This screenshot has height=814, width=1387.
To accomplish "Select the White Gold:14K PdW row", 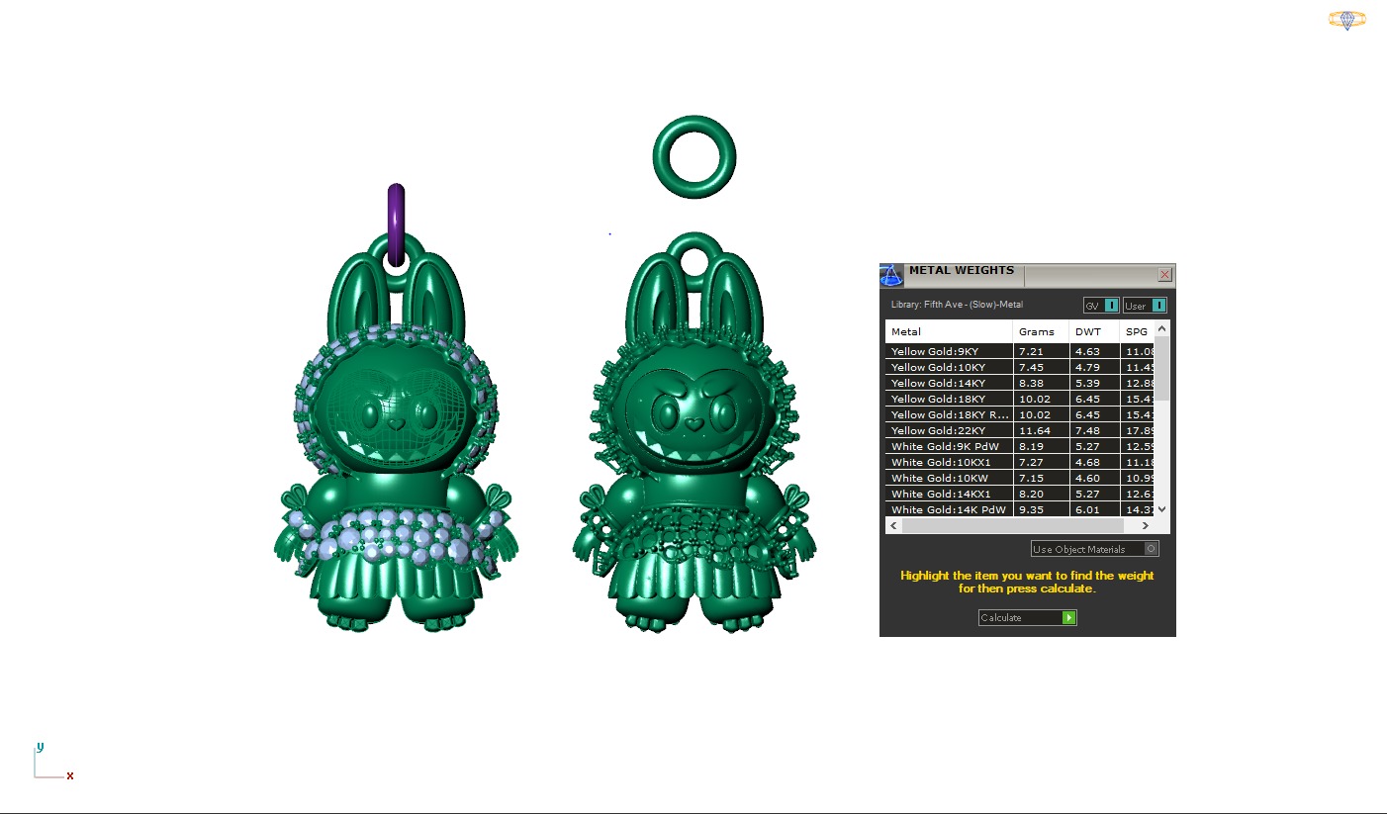I will pos(1020,509).
